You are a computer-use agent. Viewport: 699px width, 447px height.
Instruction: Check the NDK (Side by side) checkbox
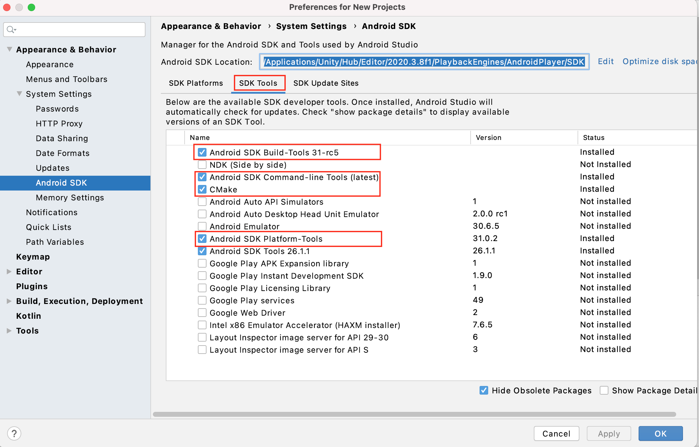tap(202, 165)
